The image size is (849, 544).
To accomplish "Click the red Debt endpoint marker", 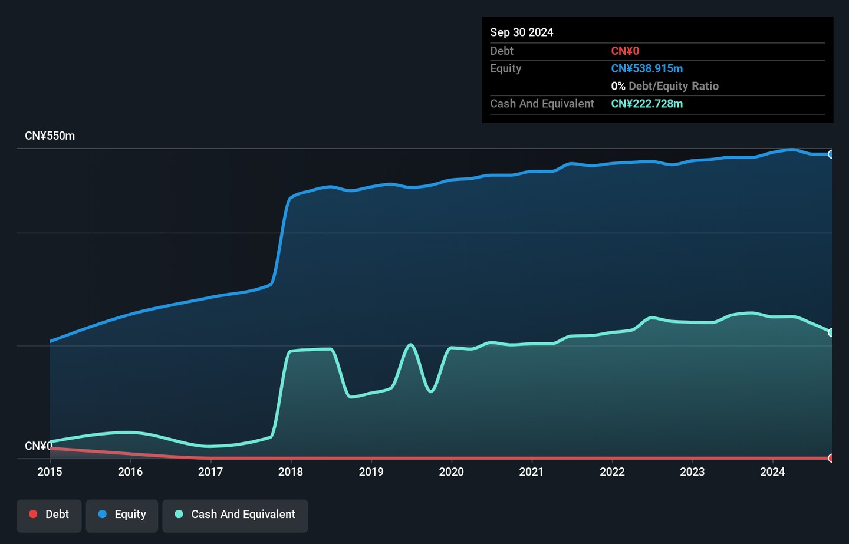I will [x=831, y=458].
